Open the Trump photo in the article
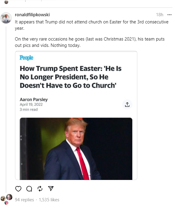 click(76, 149)
